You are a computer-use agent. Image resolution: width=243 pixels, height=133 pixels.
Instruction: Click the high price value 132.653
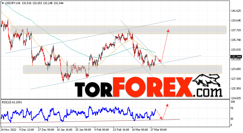[37, 3]
